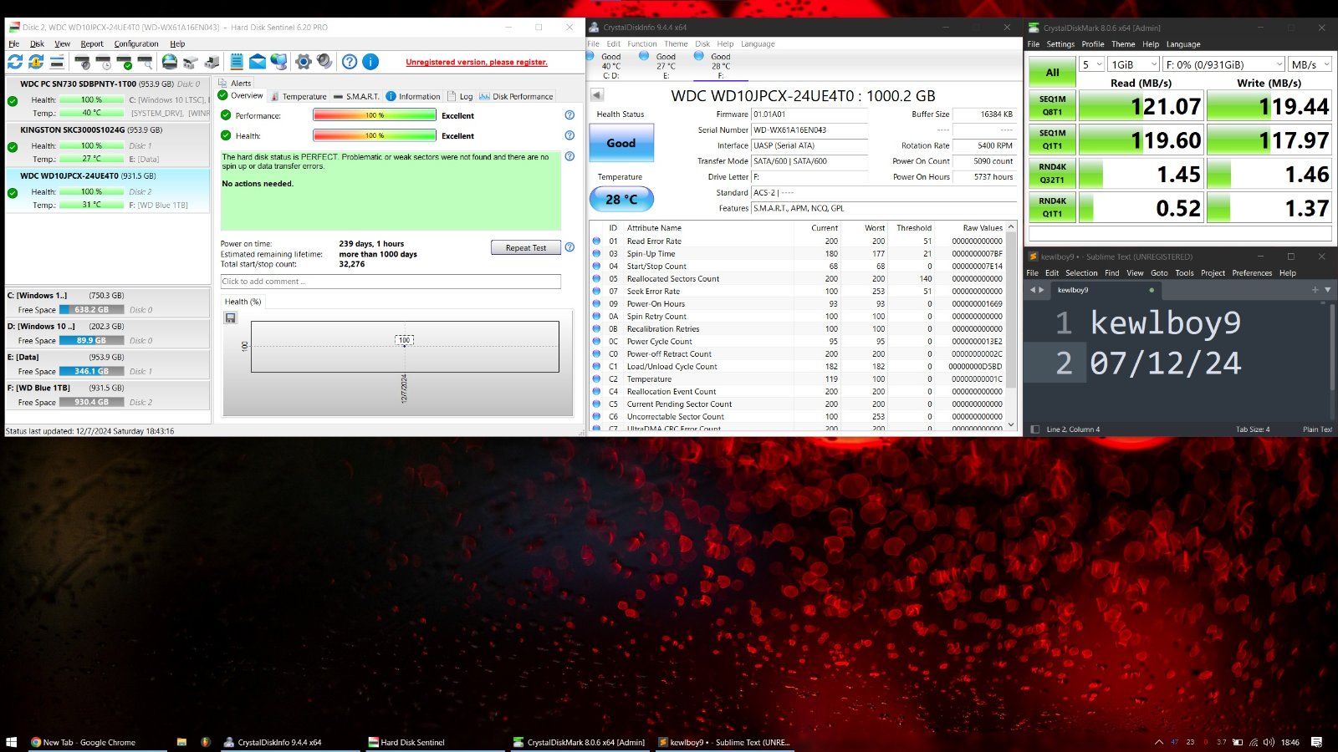Open the test count dropdown showing 5
The width and height of the screenshot is (1338, 752).
(1091, 64)
